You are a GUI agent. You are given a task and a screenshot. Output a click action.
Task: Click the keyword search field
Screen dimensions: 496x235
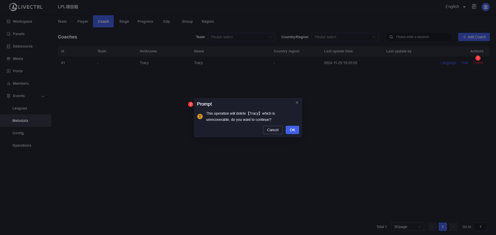(x=421, y=37)
